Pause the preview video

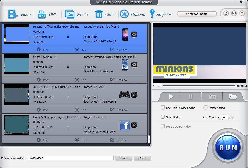[191, 96]
